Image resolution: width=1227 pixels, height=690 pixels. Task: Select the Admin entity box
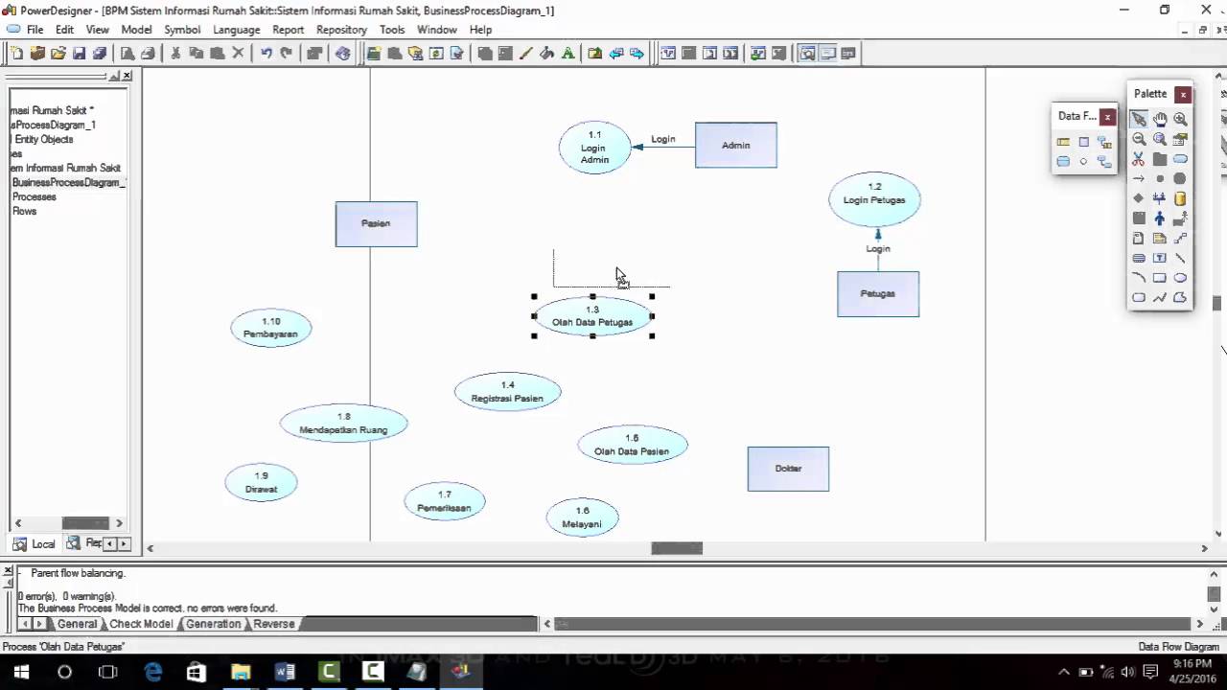(x=736, y=145)
